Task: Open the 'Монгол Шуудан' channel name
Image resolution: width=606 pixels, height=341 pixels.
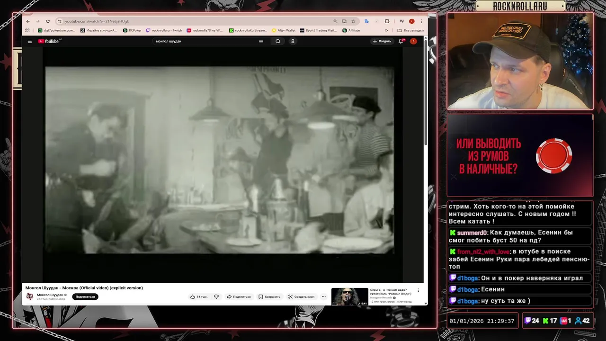Action: (x=51, y=295)
